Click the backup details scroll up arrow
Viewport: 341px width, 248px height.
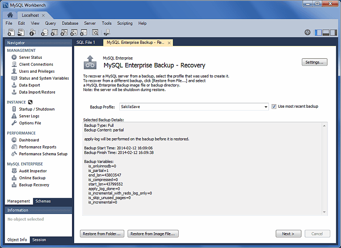324,125
